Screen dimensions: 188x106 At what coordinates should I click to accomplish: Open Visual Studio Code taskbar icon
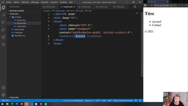coord(31,104)
